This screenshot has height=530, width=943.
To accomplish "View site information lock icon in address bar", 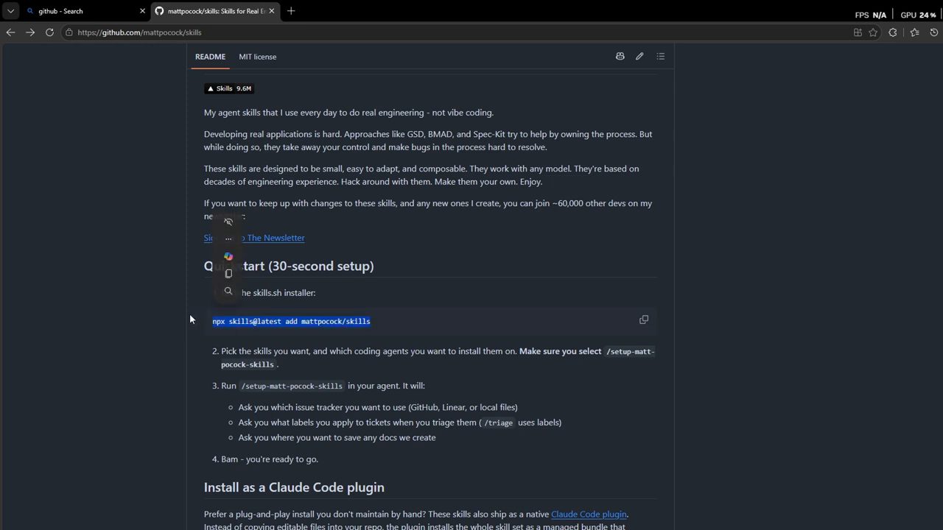I will 69,32.
